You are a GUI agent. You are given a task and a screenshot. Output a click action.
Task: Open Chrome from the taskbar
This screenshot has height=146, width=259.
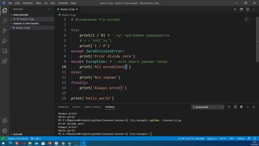pos(63,143)
